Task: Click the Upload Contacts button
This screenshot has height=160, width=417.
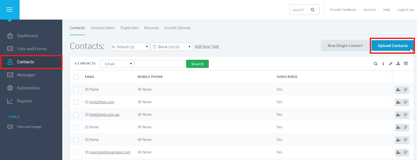Action: [x=392, y=46]
